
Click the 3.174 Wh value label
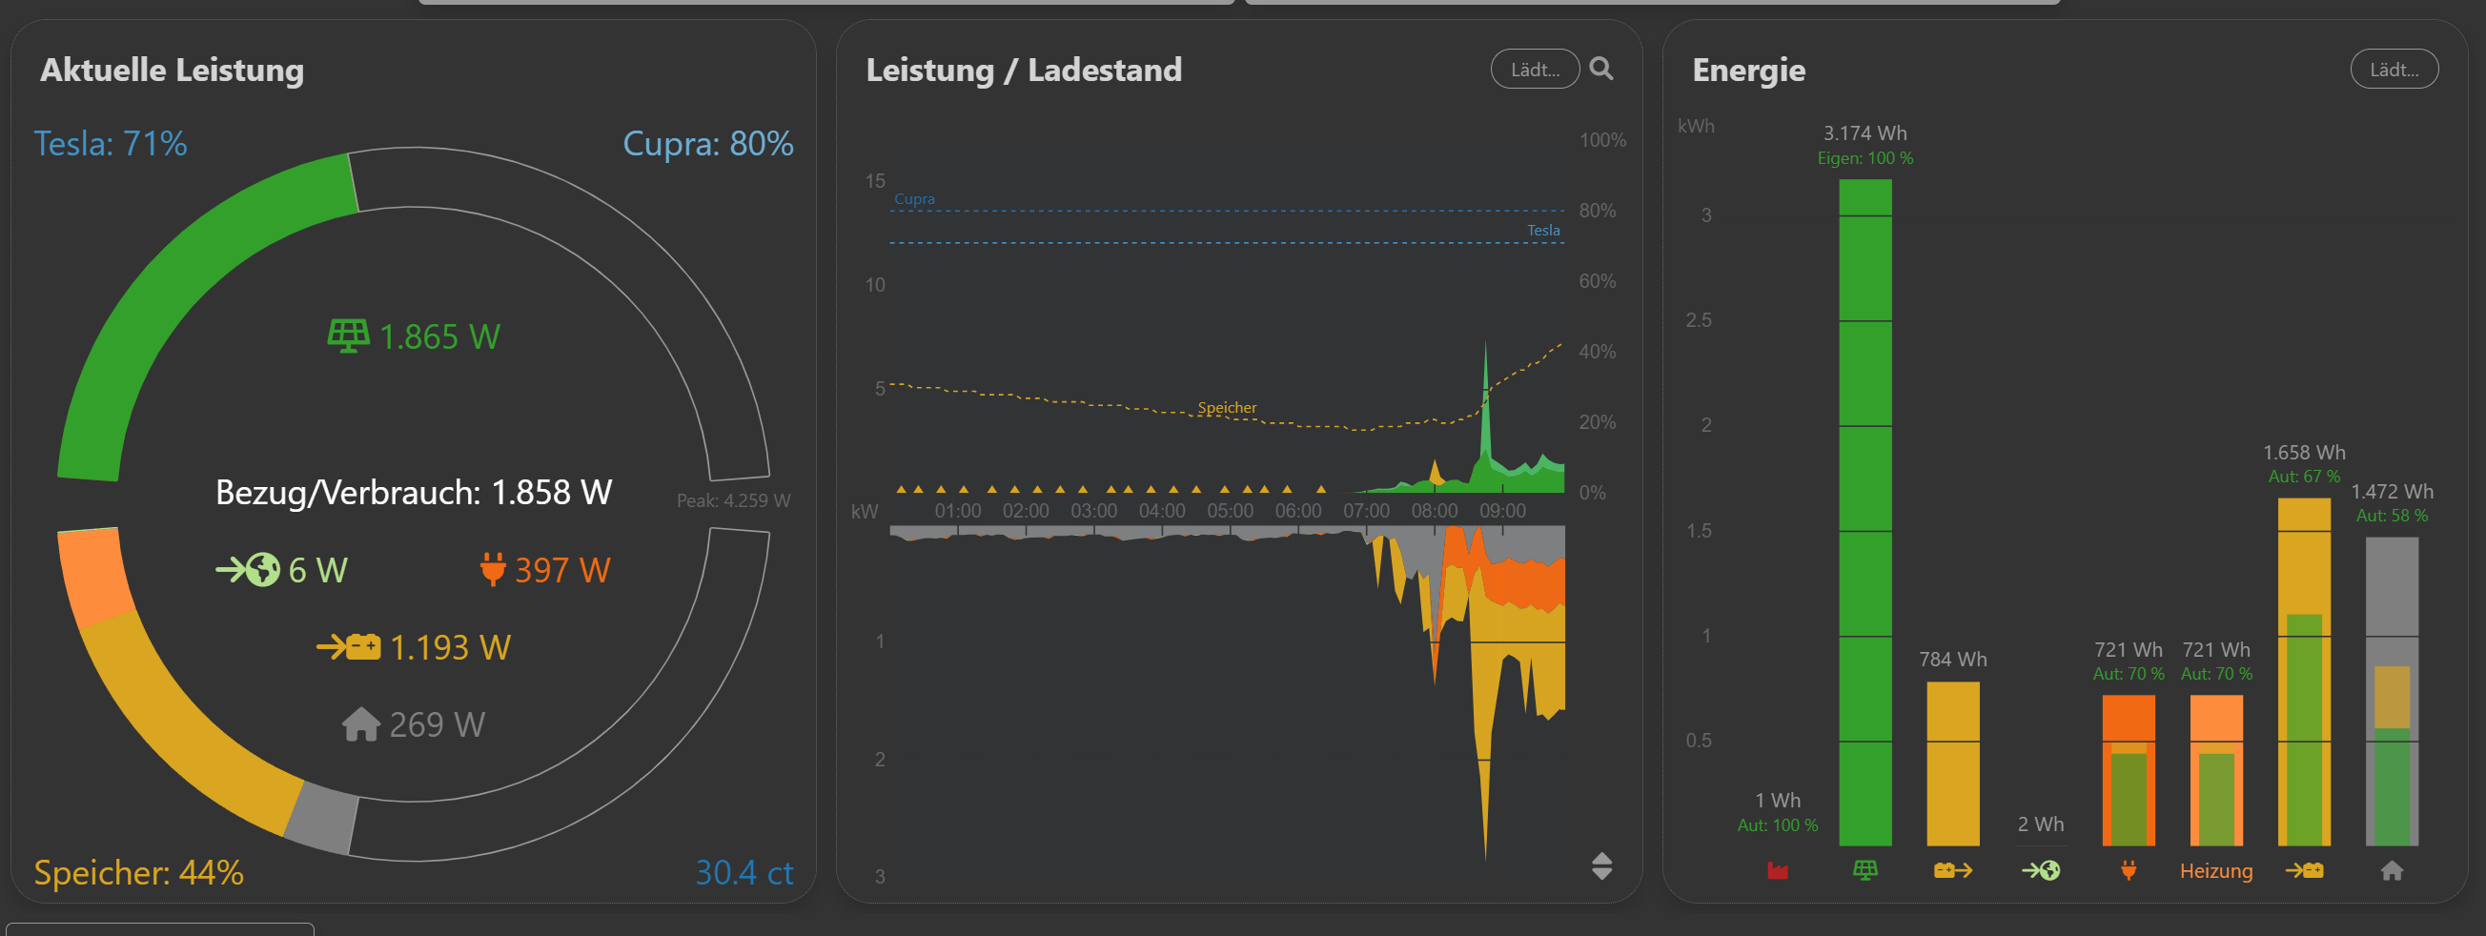pos(1864,133)
